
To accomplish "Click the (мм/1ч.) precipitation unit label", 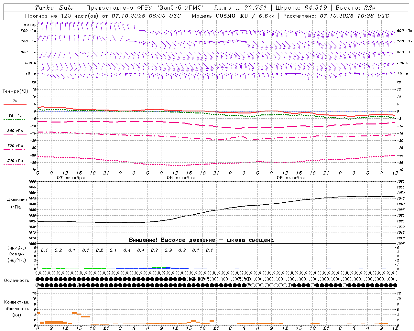I will [17, 260].
